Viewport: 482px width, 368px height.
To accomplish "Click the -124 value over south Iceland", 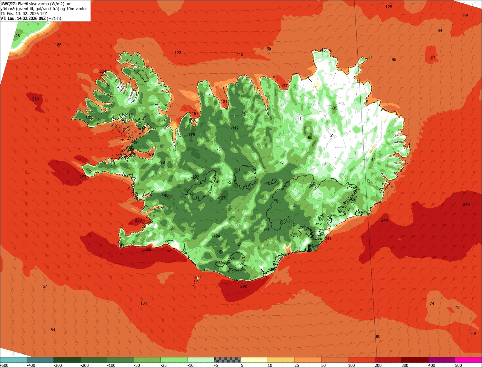I will pos(216,236).
